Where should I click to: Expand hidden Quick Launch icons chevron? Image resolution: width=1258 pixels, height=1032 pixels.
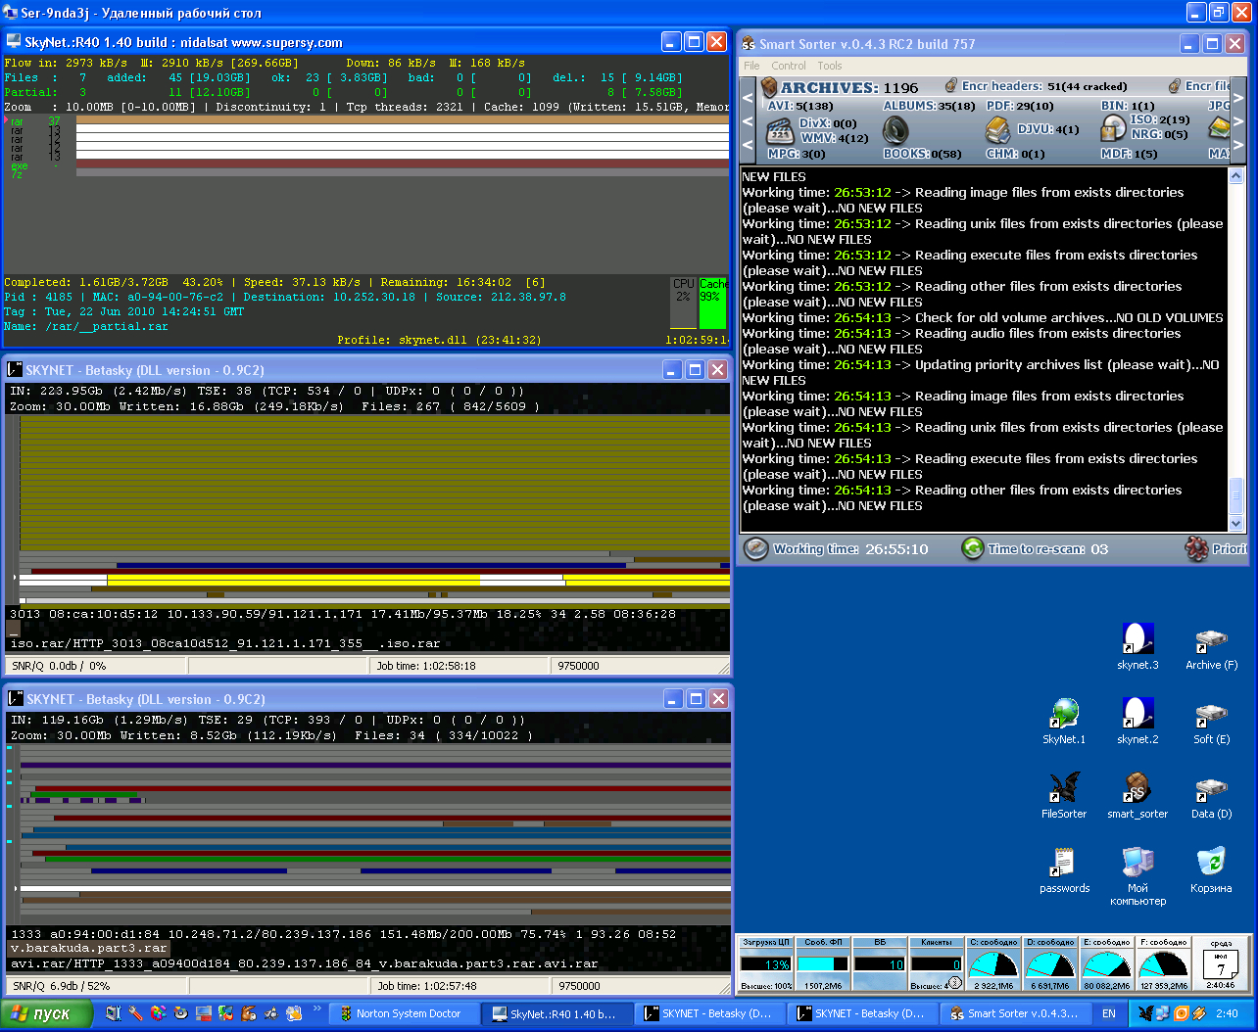(x=316, y=1008)
